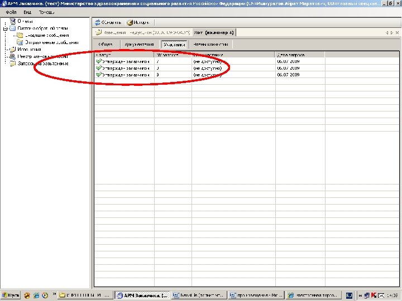Sort by the № запроса column header
Screen dimensions: 402x301
click(173, 55)
